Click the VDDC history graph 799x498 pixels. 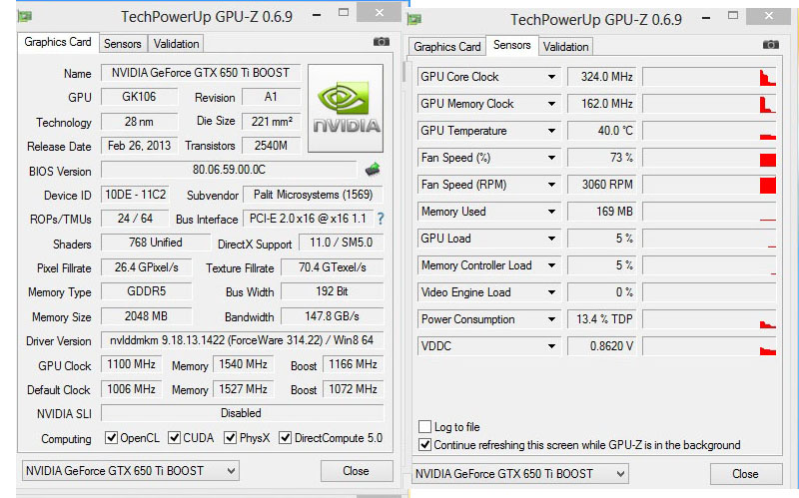(x=709, y=346)
